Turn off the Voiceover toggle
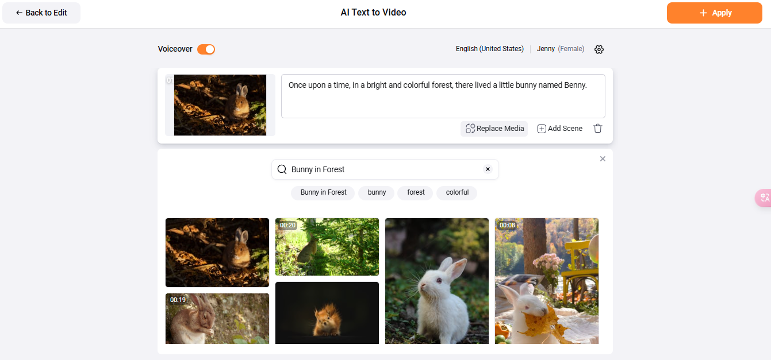Viewport: 771px width, 360px height. (206, 49)
